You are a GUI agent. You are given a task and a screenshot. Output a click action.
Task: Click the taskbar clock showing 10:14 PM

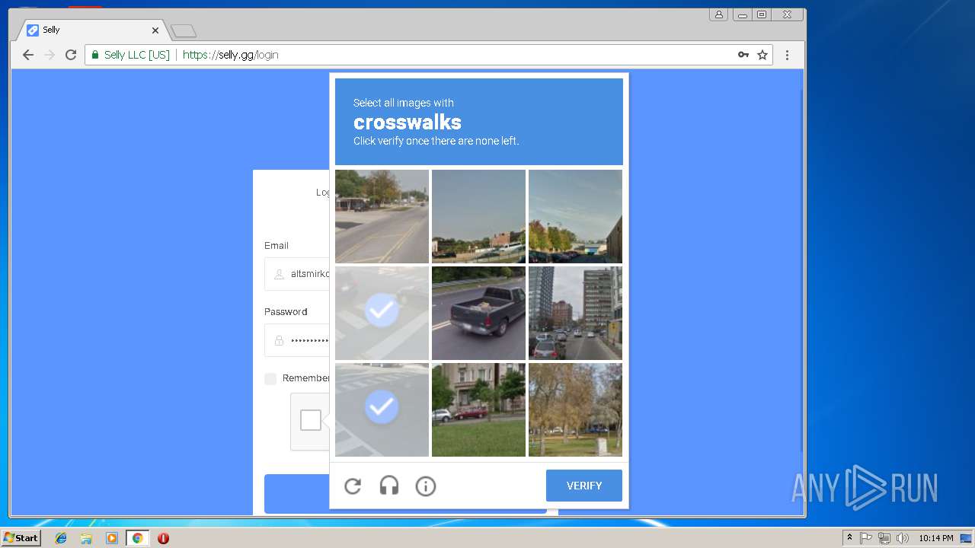click(935, 538)
